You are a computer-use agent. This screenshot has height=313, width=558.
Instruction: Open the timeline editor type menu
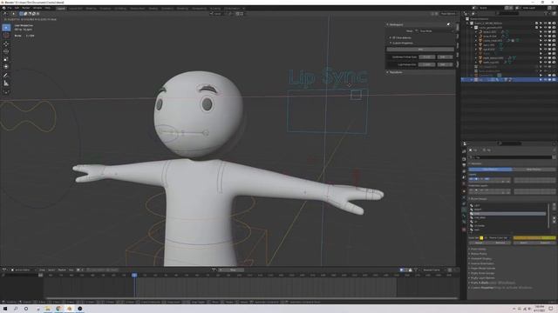click(x=4, y=270)
